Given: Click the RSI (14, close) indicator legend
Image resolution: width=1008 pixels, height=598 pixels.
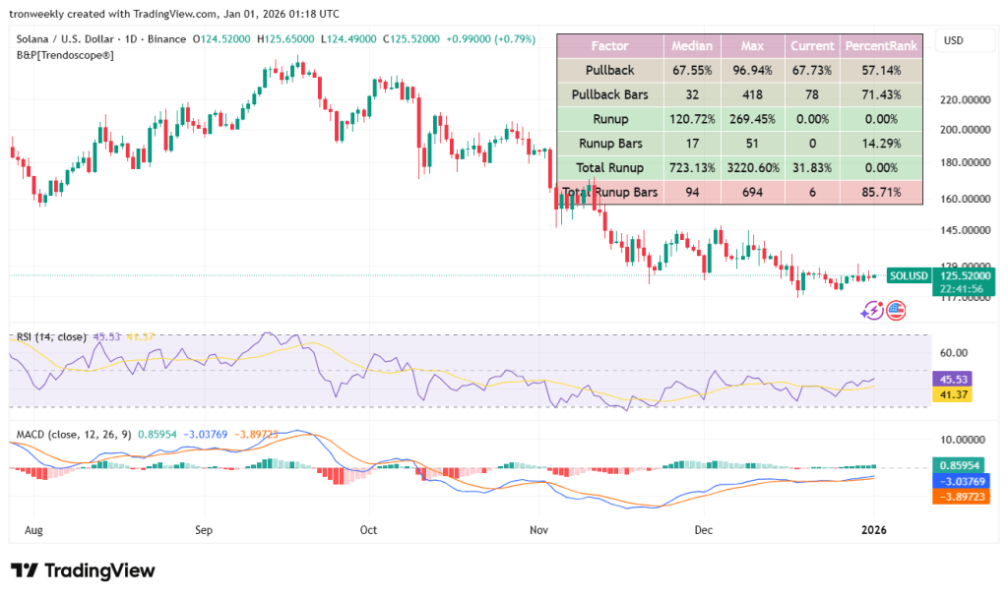Looking at the screenshot, I should pyautogui.click(x=51, y=336).
